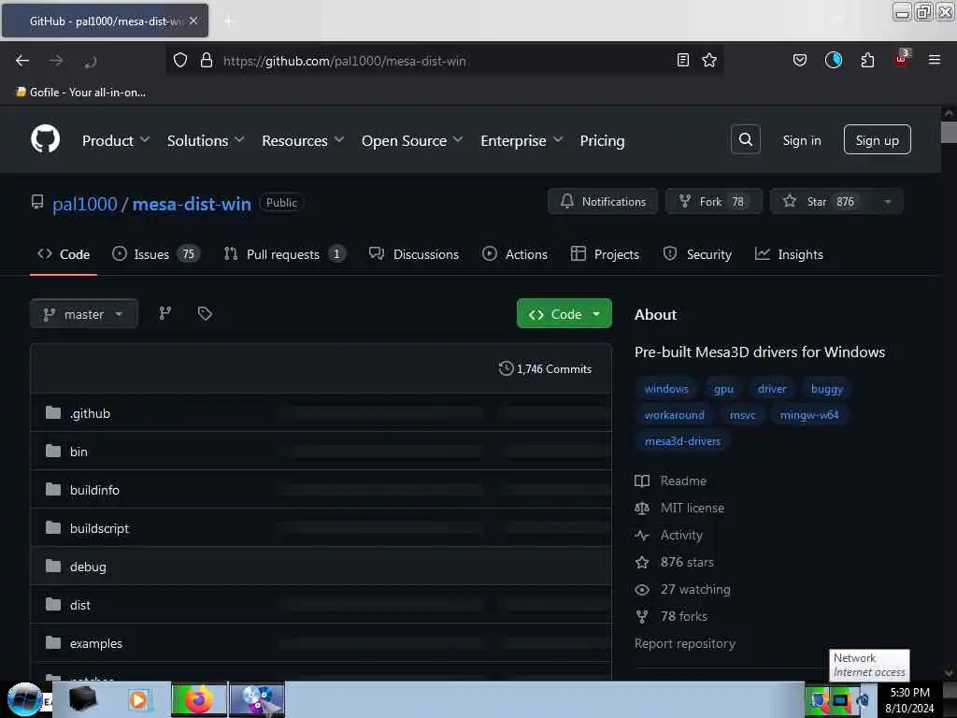Switch to the Actions tab

pyautogui.click(x=515, y=254)
